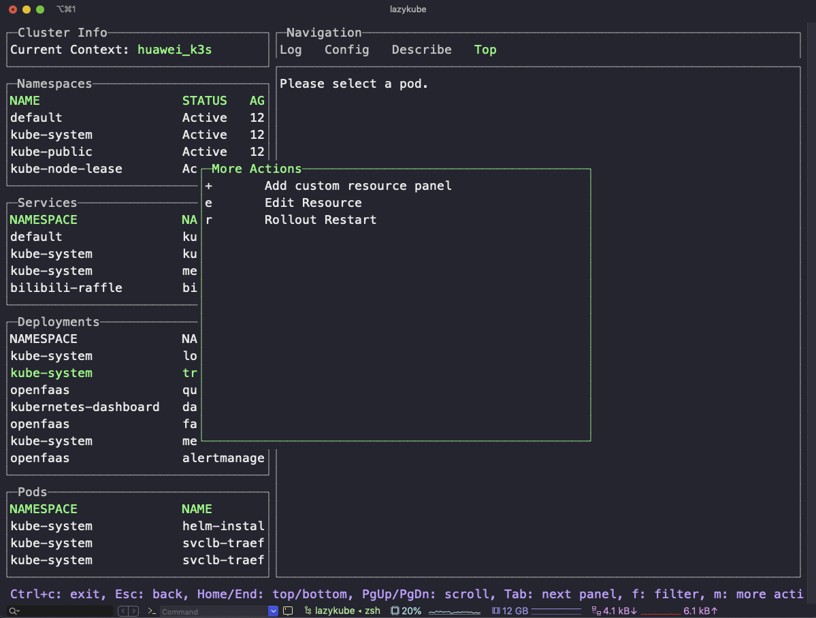
Task: Select the highlighted green kube-system deployment
Action: coord(103,373)
